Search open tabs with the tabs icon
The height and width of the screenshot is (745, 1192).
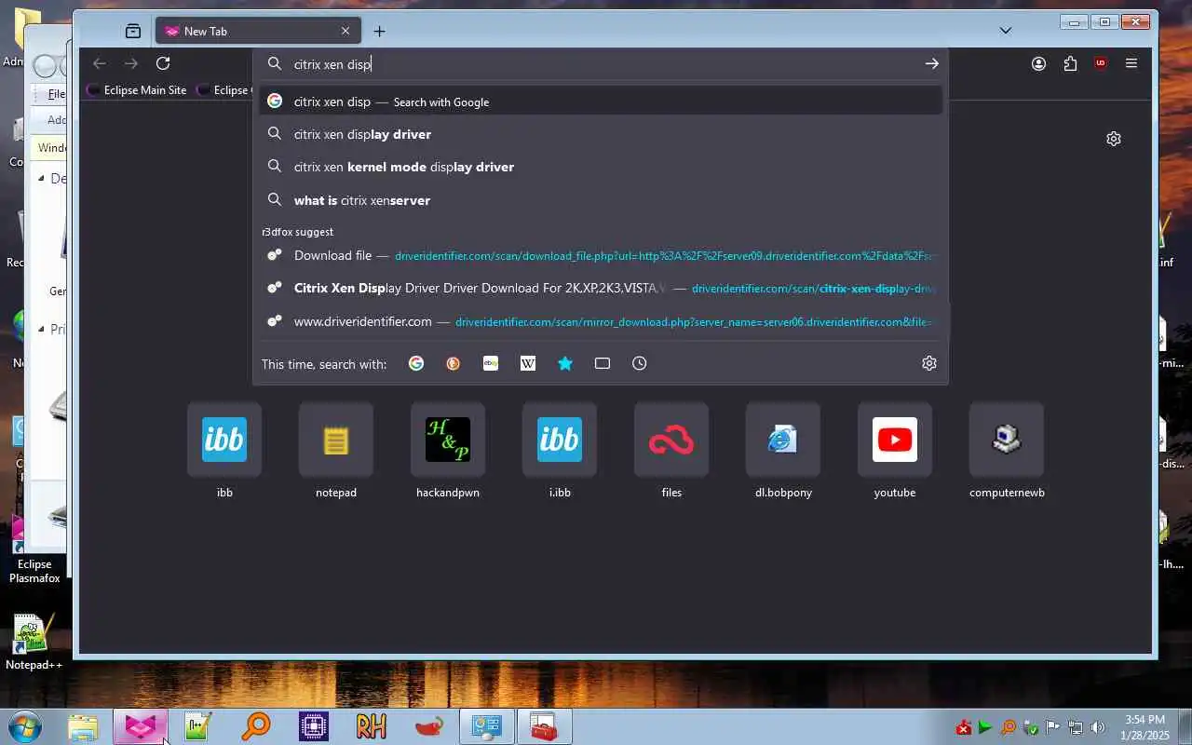[603, 363]
